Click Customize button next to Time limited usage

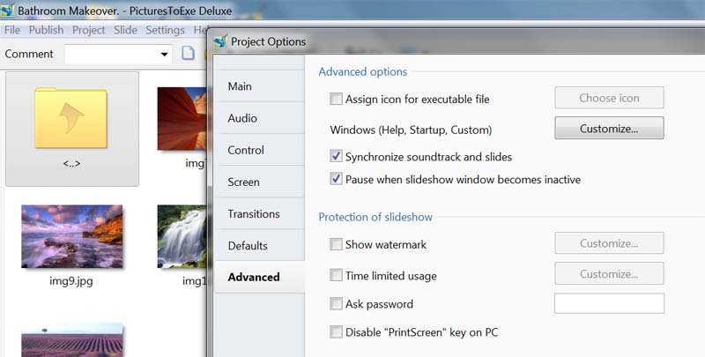click(x=609, y=273)
